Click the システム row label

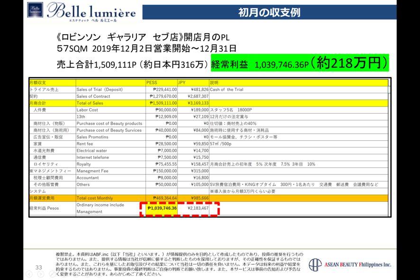coord(38,191)
